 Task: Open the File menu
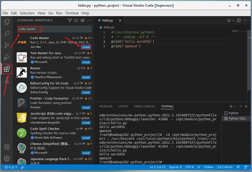click(5, 13)
